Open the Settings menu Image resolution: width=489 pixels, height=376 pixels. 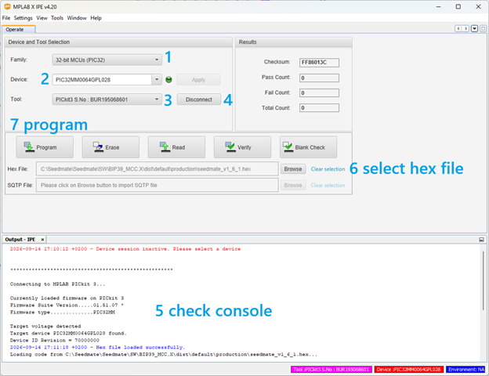23,18
